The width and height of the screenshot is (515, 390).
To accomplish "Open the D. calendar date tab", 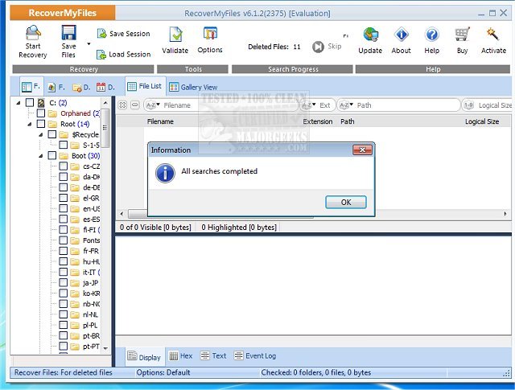I will tap(105, 88).
